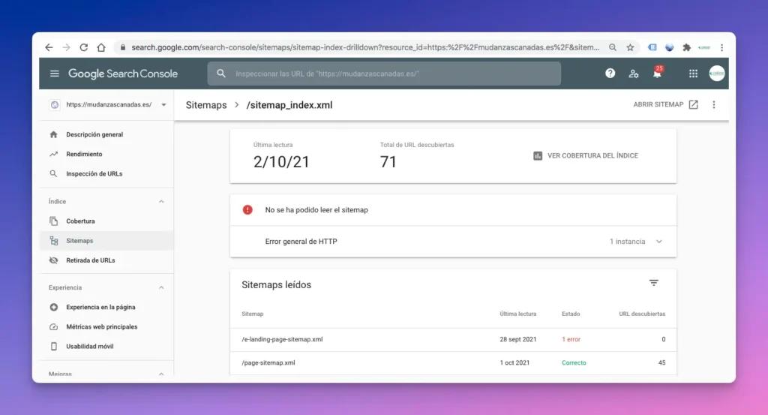The width and height of the screenshot is (768, 415).
Task: Open the browser extensions puzzle icon
Action: (x=687, y=47)
